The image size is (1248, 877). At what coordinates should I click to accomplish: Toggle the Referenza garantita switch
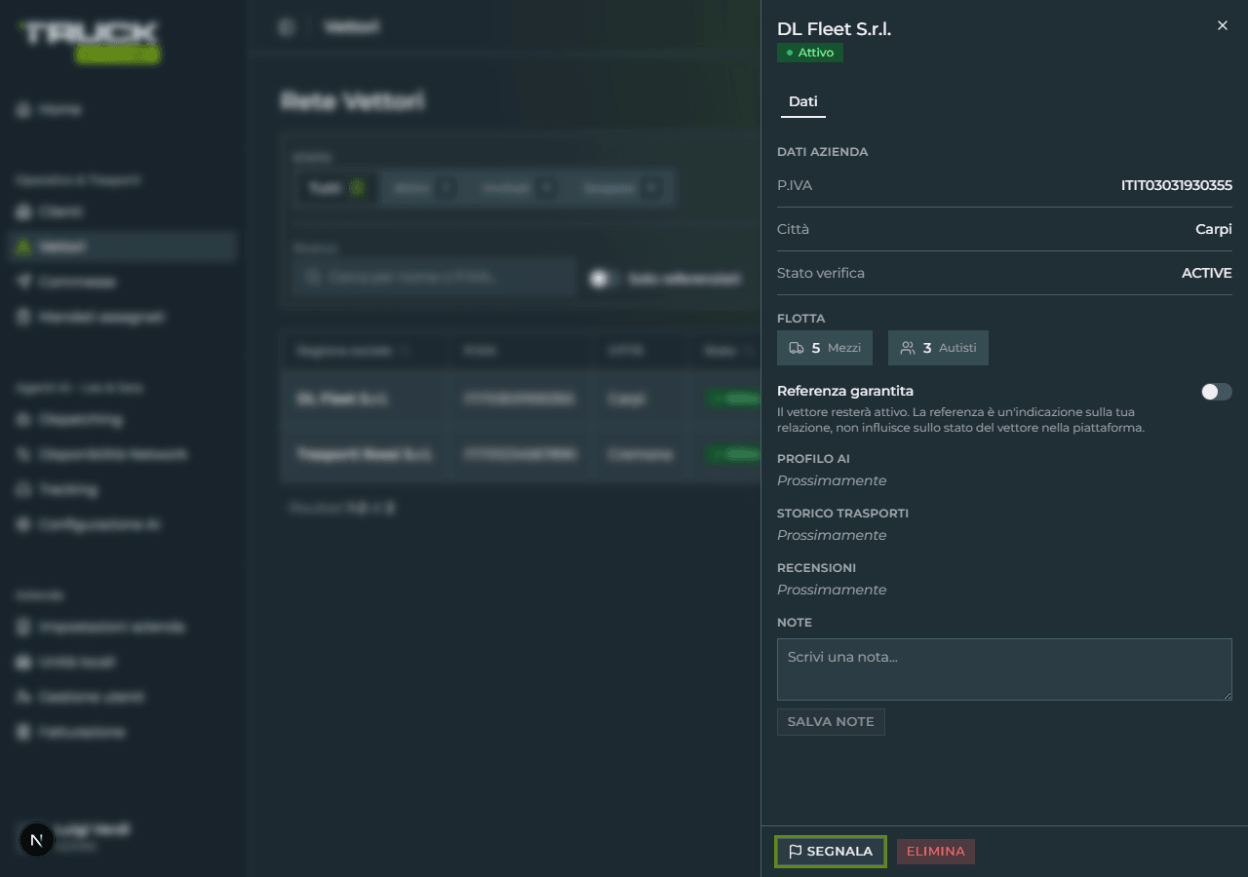pos(1216,392)
